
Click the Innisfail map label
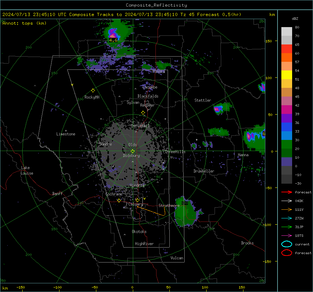[x=141, y=126]
